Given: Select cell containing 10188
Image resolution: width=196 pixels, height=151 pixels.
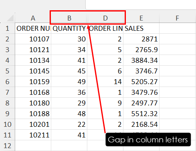Looking at the screenshot, I should tap(33, 114).
